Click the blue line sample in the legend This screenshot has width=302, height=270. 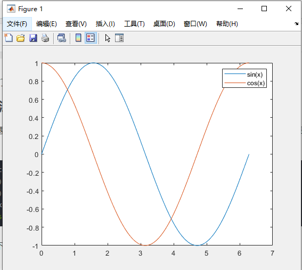tap(235, 74)
